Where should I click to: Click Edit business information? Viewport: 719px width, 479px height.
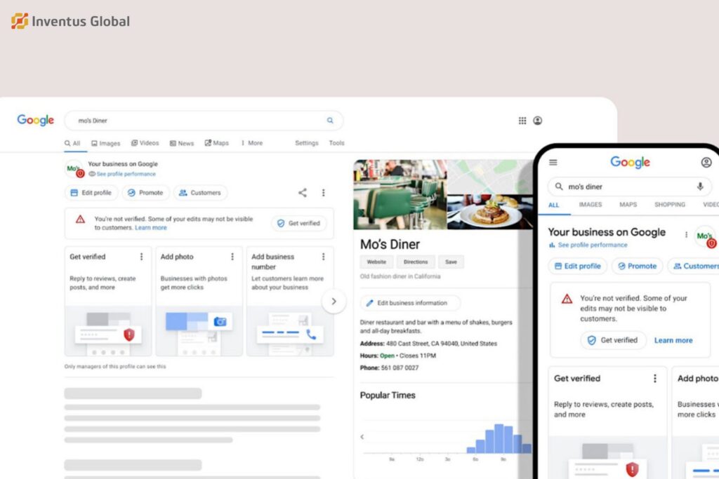[x=410, y=303]
